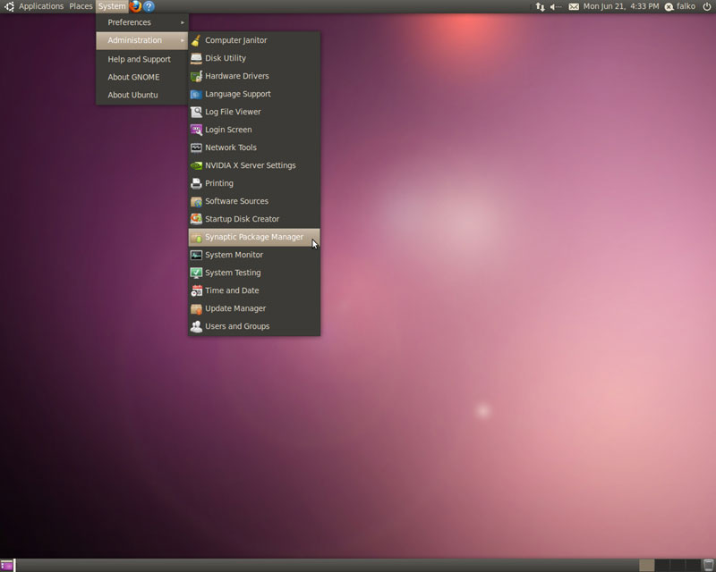Viewport: 716px width, 572px height.
Task: Click the System Testing icon
Action: (196, 273)
